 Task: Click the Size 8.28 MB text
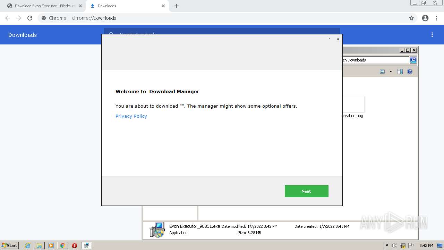click(x=249, y=233)
